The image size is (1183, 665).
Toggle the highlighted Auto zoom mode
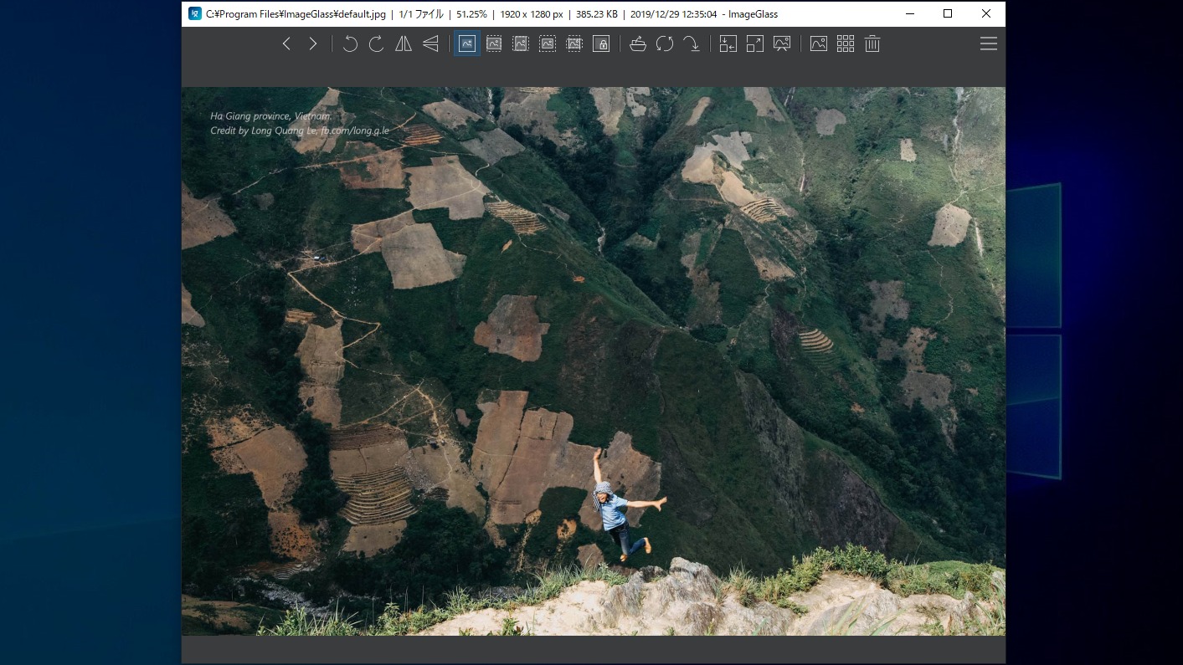(x=467, y=43)
